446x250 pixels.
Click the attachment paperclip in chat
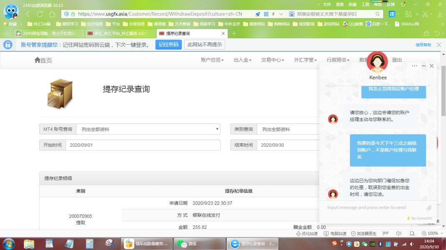(x=429, y=208)
